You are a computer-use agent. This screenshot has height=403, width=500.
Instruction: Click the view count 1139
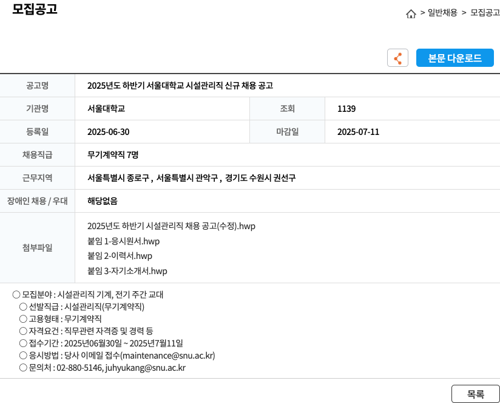346,109
